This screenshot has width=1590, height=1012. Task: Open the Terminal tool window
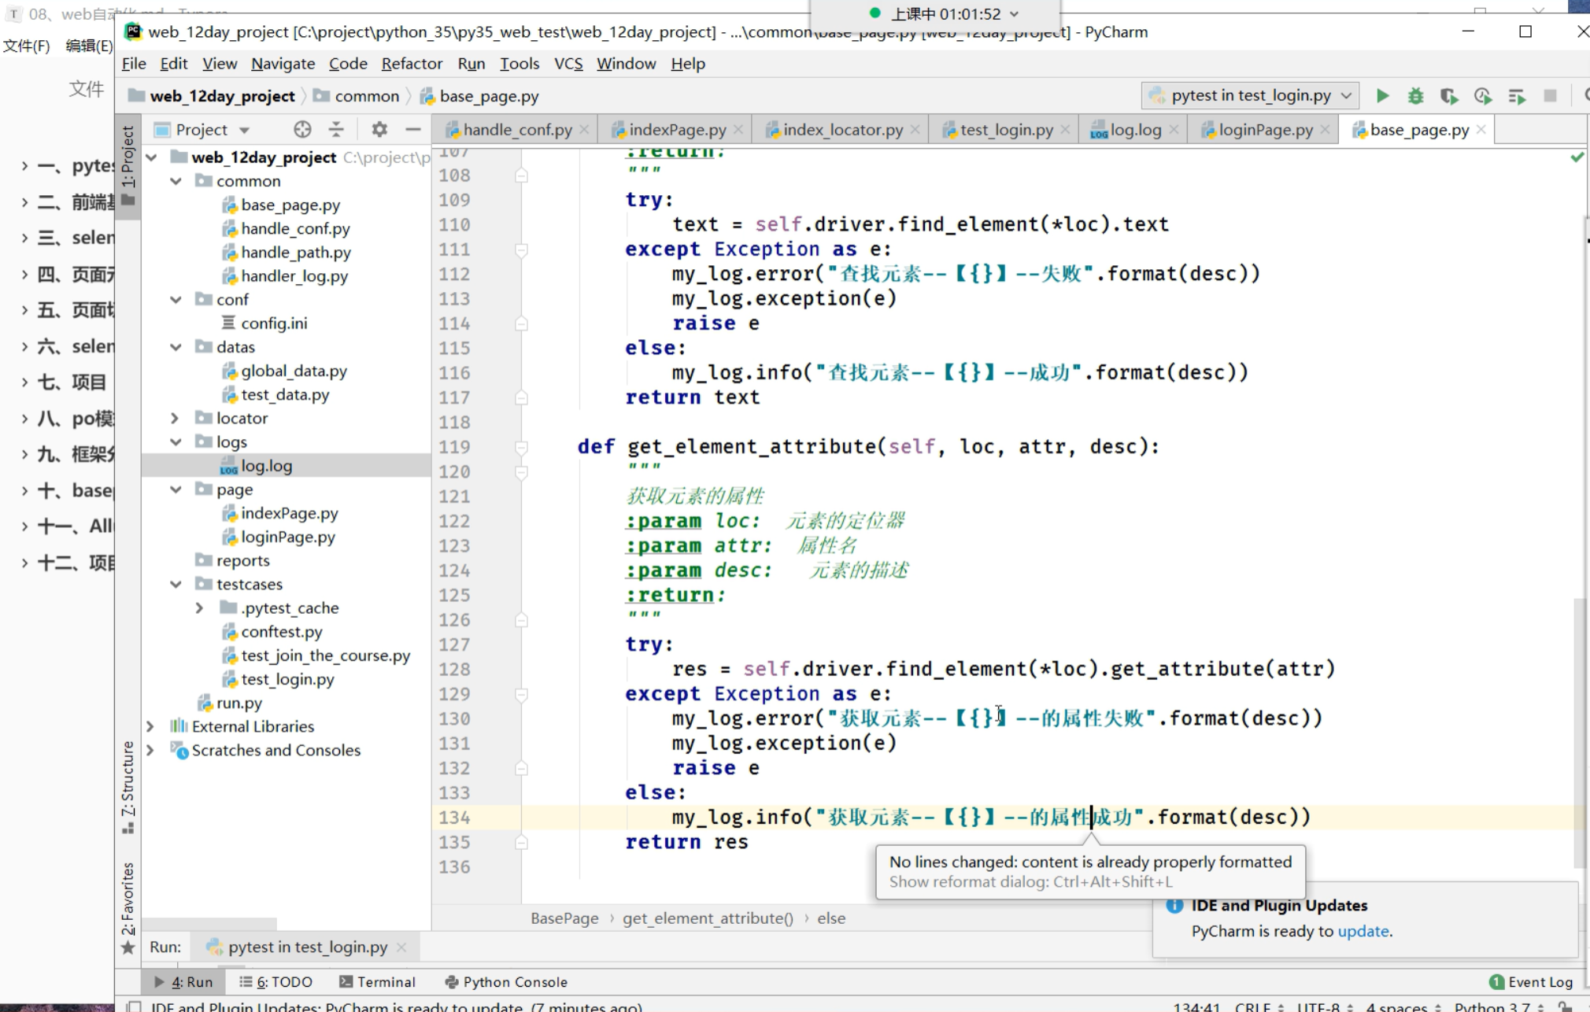pyautogui.click(x=377, y=981)
